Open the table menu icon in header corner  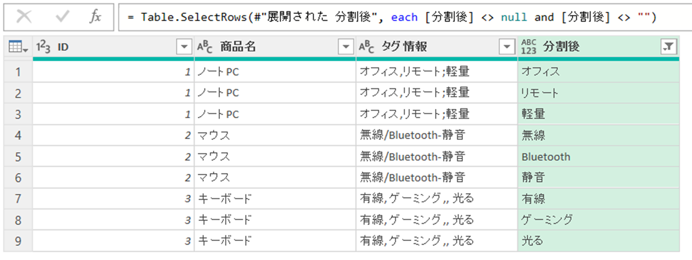point(18,47)
